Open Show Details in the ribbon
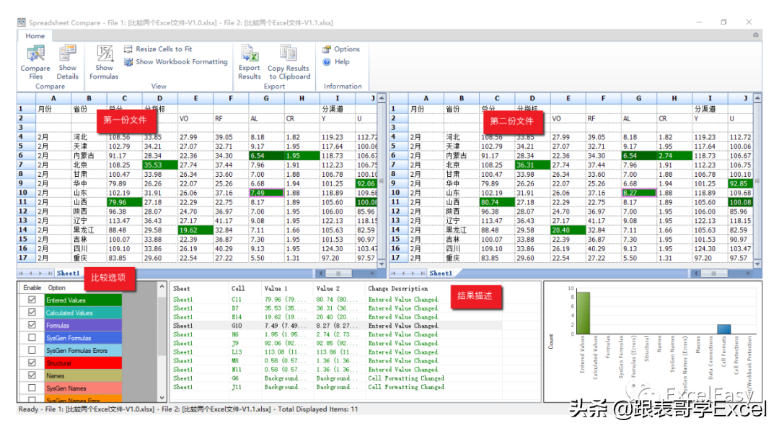The height and width of the screenshot is (431, 779). [68, 62]
